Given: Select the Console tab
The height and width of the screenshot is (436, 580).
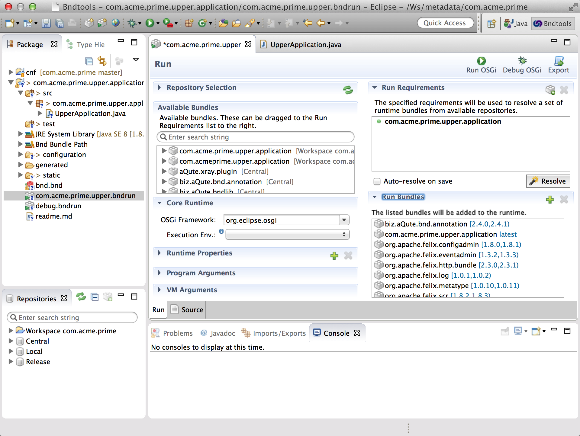Looking at the screenshot, I should click(335, 333).
